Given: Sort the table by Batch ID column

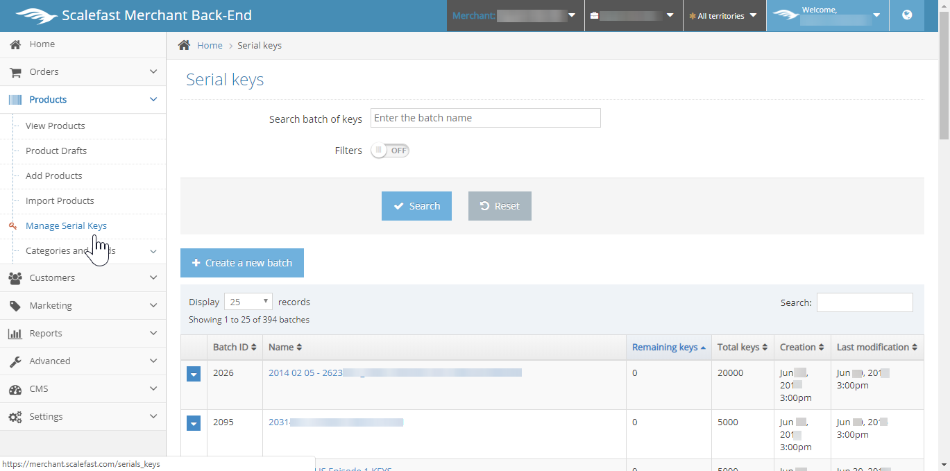Looking at the screenshot, I should click(235, 347).
